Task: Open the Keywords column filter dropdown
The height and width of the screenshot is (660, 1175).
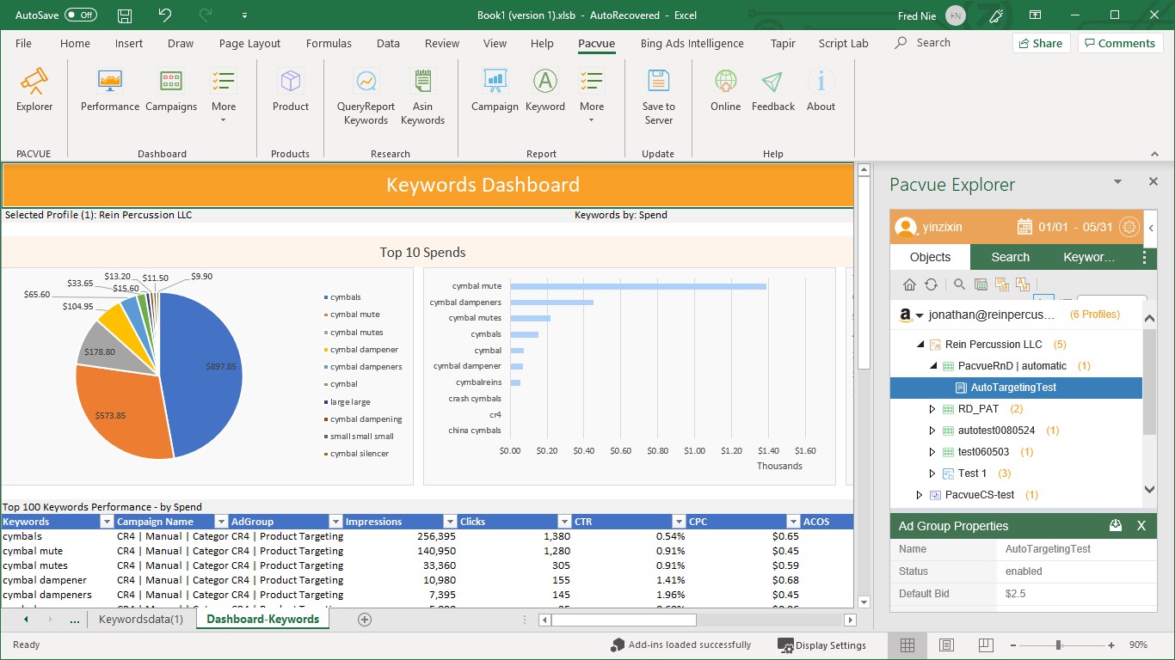Action: point(107,522)
